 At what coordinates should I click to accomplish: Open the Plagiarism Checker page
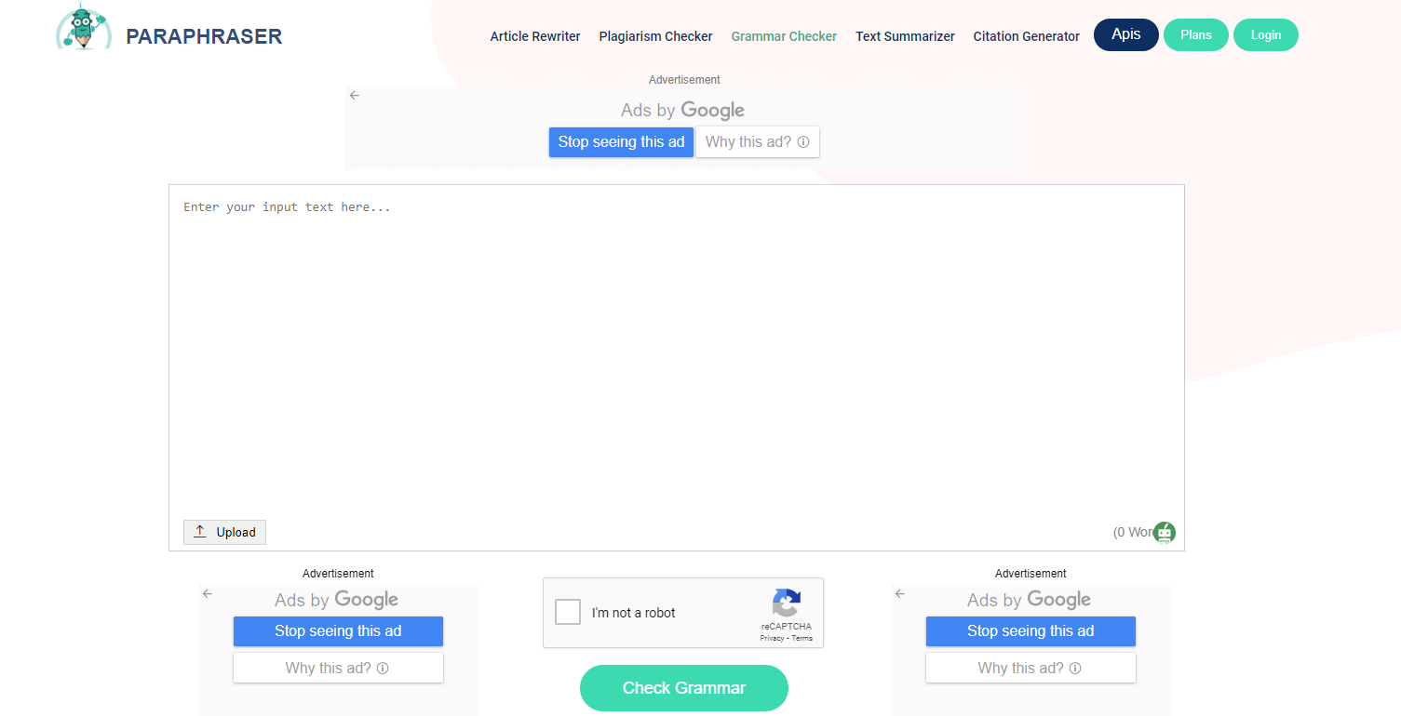click(655, 36)
